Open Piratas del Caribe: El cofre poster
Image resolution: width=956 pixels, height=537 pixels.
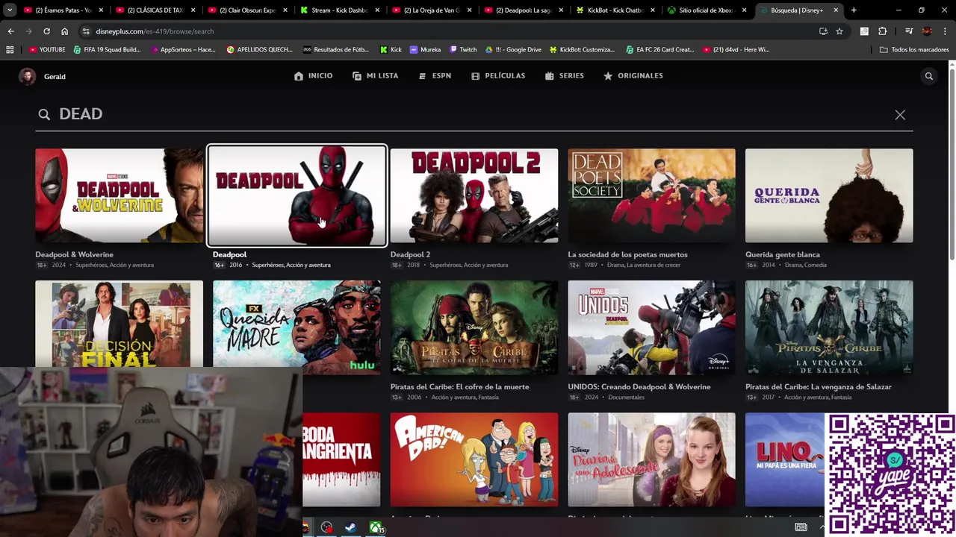click(474, 327)
